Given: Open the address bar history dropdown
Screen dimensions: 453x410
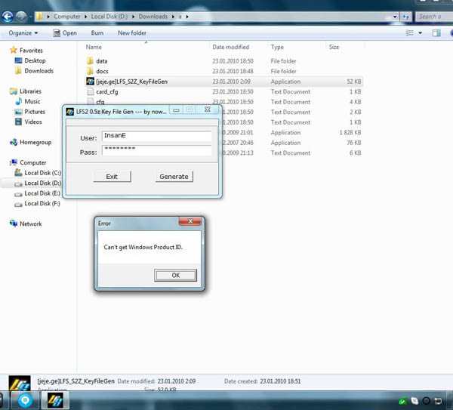Looking at the screenshot, I should 395,17.
